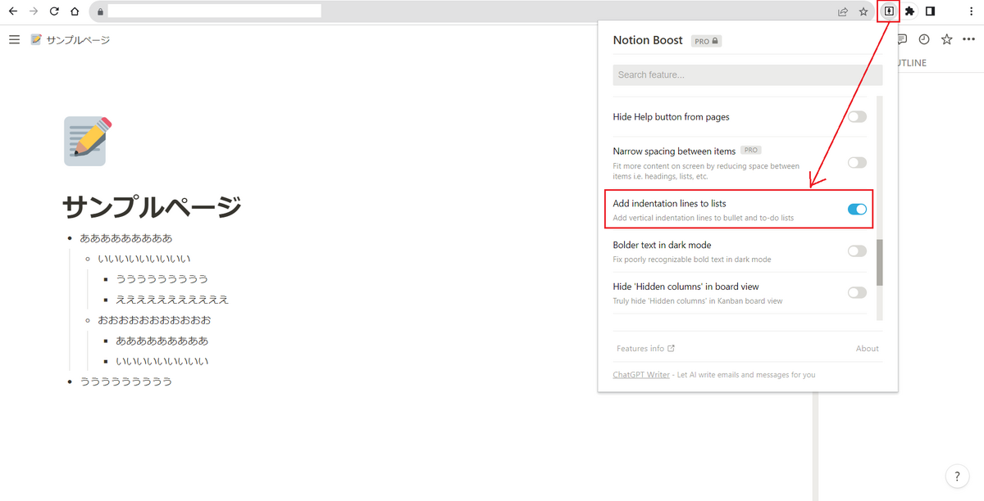This screenshot has width=984, height=501.
Task: Toggle Hide 'Hidden columns' in board view
Action: (857, 292)
